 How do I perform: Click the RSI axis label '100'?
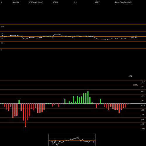point(2,27)
